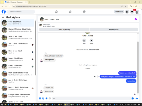Open the Groups icon in top navigation
This screenshot has width=142, height=106.
click(84, 12)
